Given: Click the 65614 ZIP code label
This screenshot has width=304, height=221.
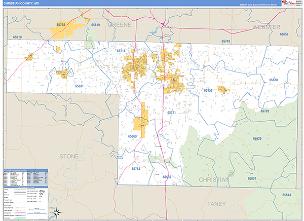Looking at the screenshot, I should coord(287,195).
